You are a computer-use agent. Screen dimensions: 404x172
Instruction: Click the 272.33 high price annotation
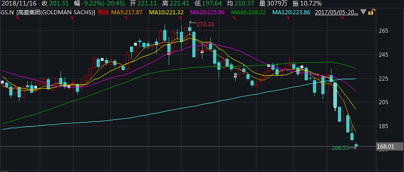tap(205, 24)
